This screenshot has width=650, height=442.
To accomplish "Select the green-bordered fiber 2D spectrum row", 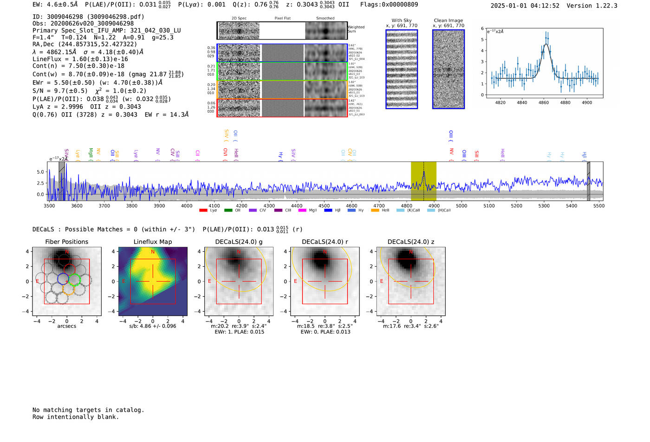I will (282, 71).
